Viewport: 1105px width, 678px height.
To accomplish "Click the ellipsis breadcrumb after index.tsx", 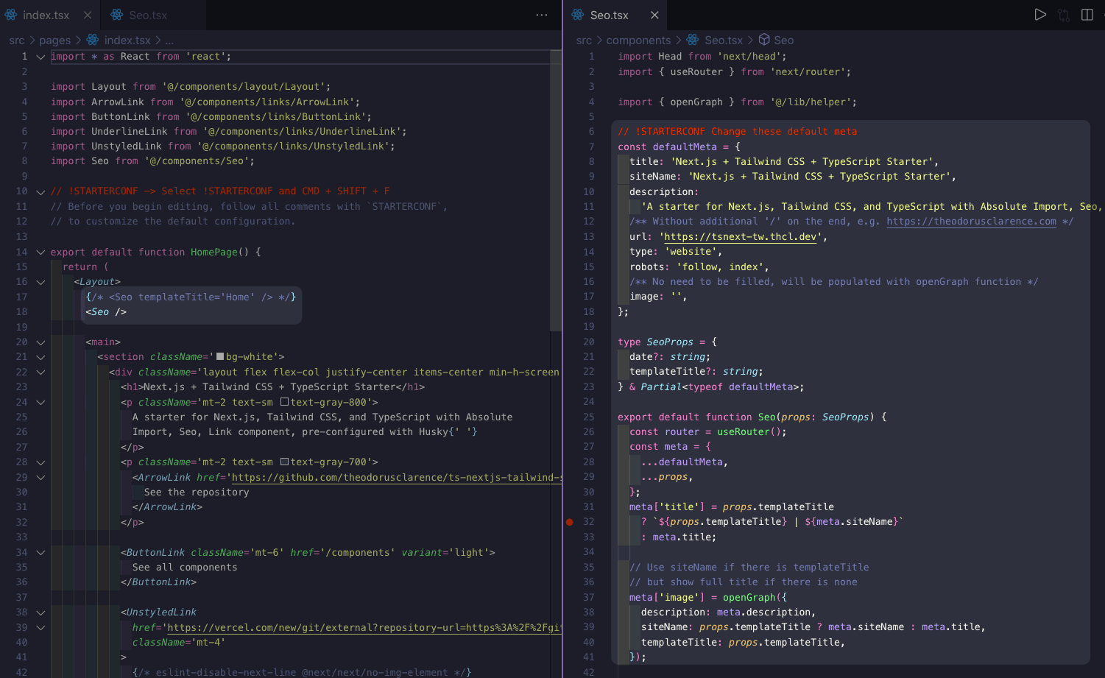I will [x=169, y=40].
